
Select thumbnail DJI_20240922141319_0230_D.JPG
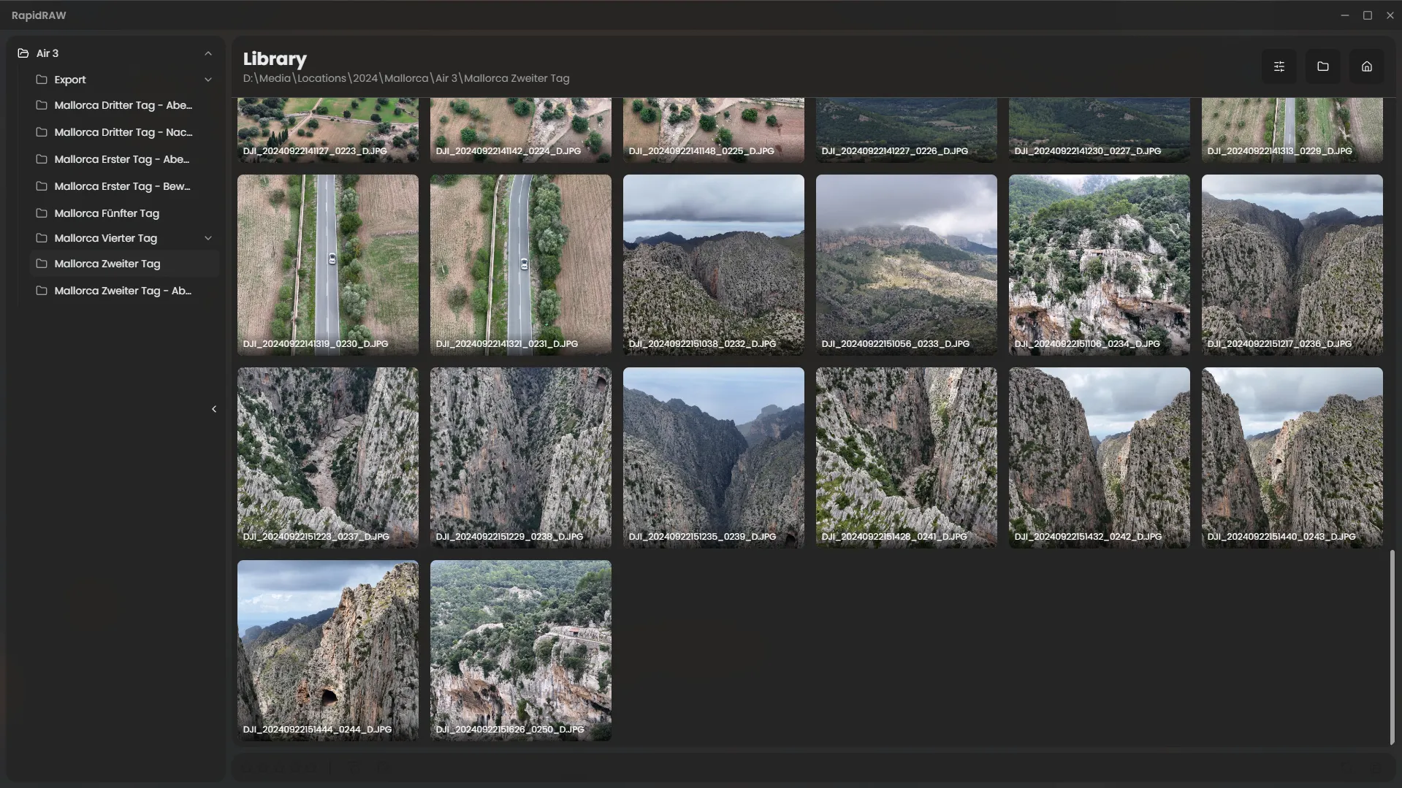pyautogui.click(x=327, y=264)
